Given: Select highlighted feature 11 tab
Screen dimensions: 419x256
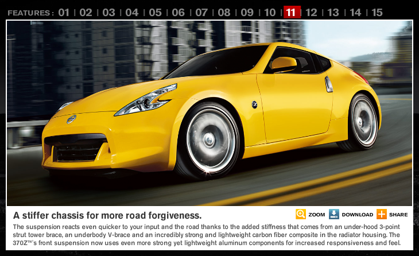Looking at the screenshot, I should (x=292, y=12).
